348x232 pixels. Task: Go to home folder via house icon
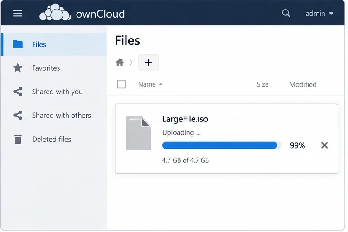[120, 63]
